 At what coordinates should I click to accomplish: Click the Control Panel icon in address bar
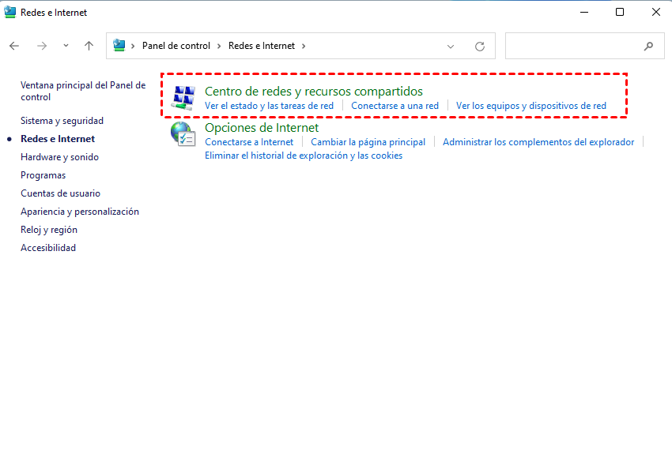(119, 46)
